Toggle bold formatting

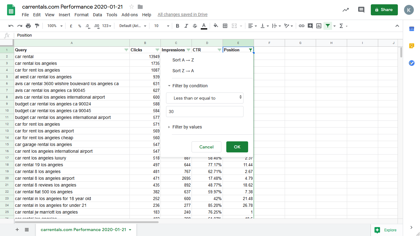(x=177, y=26)
